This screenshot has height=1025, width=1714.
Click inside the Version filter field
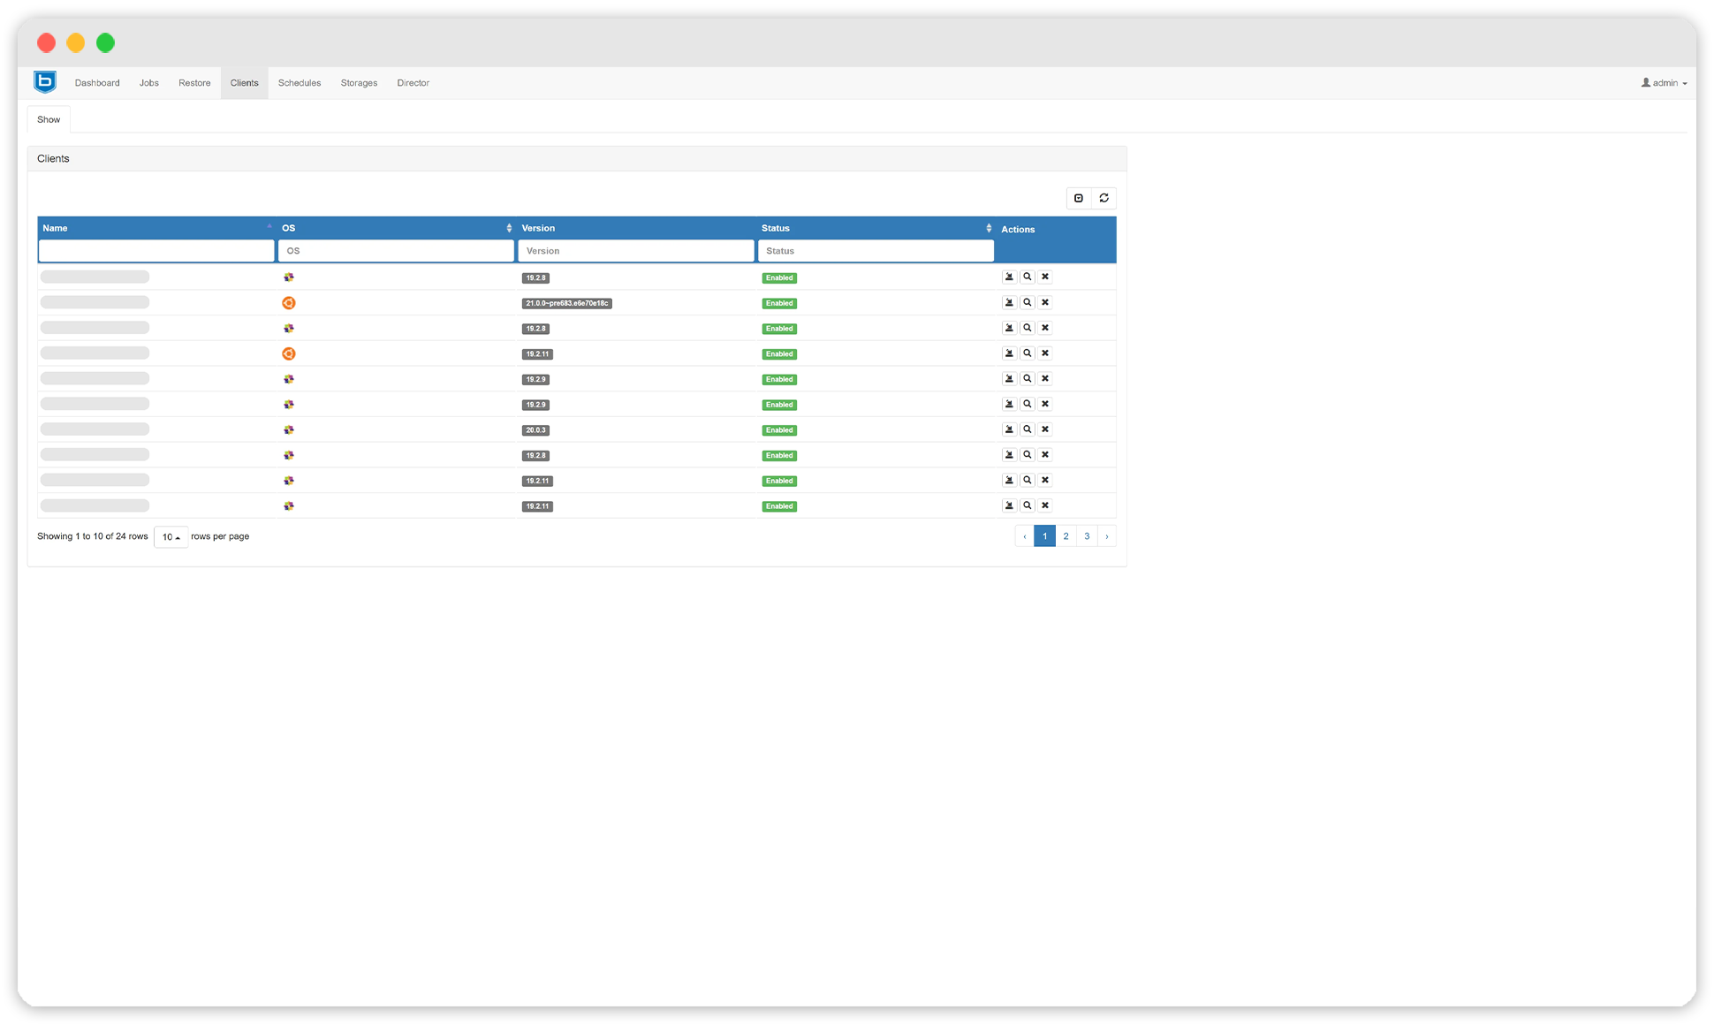click(x=635, y=250)
